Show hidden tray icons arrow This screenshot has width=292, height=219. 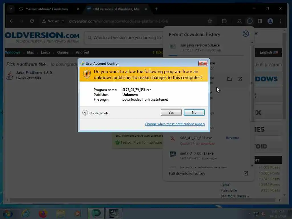[x=249, y=214]
